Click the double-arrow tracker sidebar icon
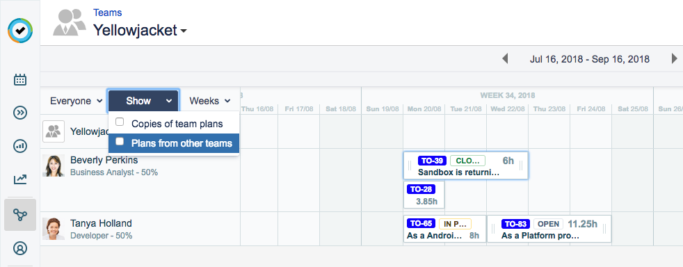This screenshot has height=267, width=683. coord(20,113)
